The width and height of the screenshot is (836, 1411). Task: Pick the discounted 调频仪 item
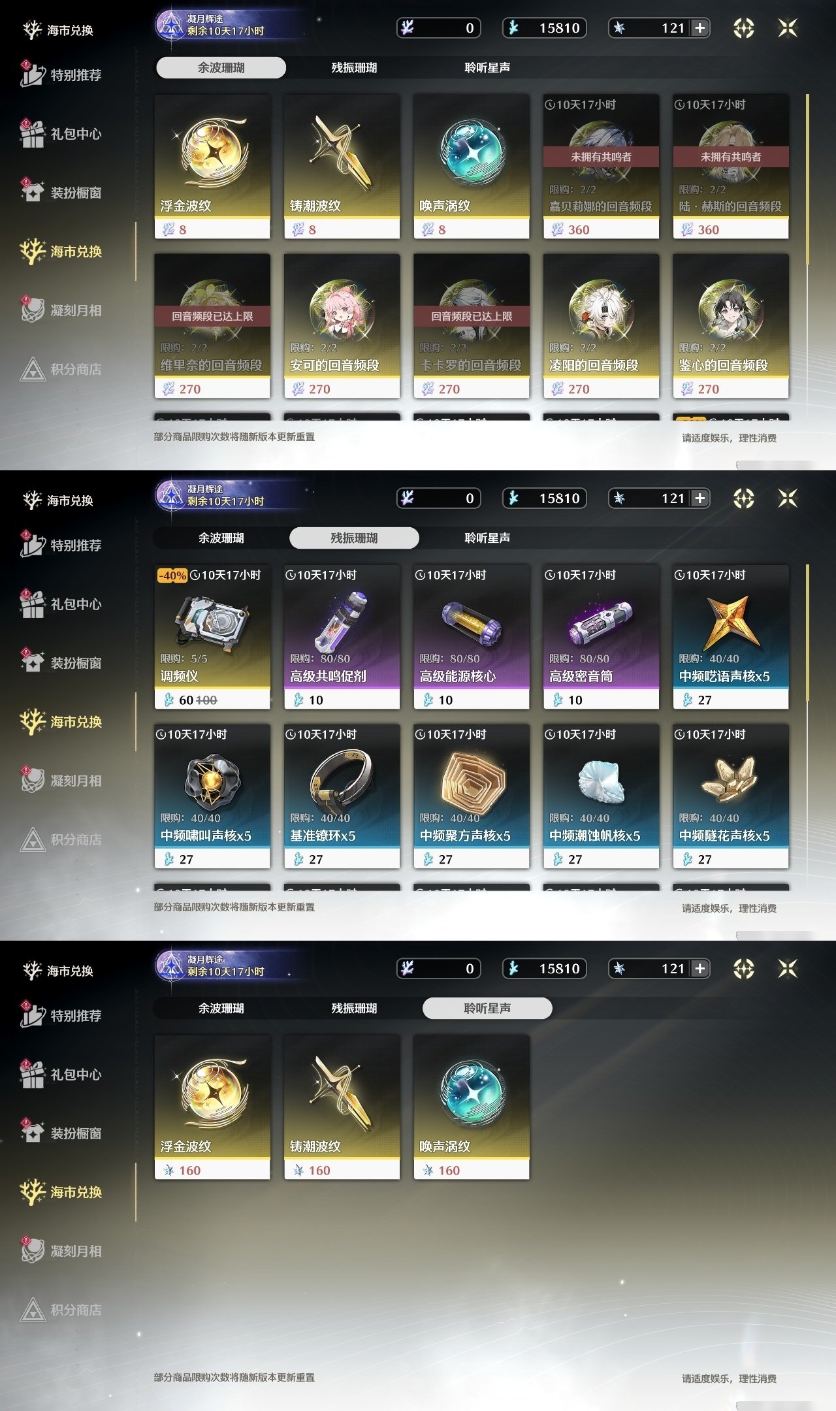point(212,637)
